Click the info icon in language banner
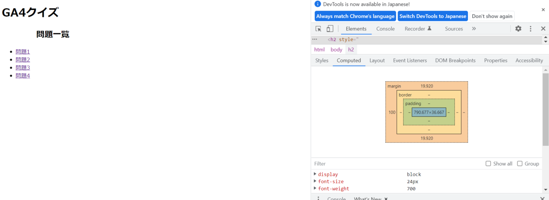This screenshot has height=200, width=549. [x=318, y=4]
